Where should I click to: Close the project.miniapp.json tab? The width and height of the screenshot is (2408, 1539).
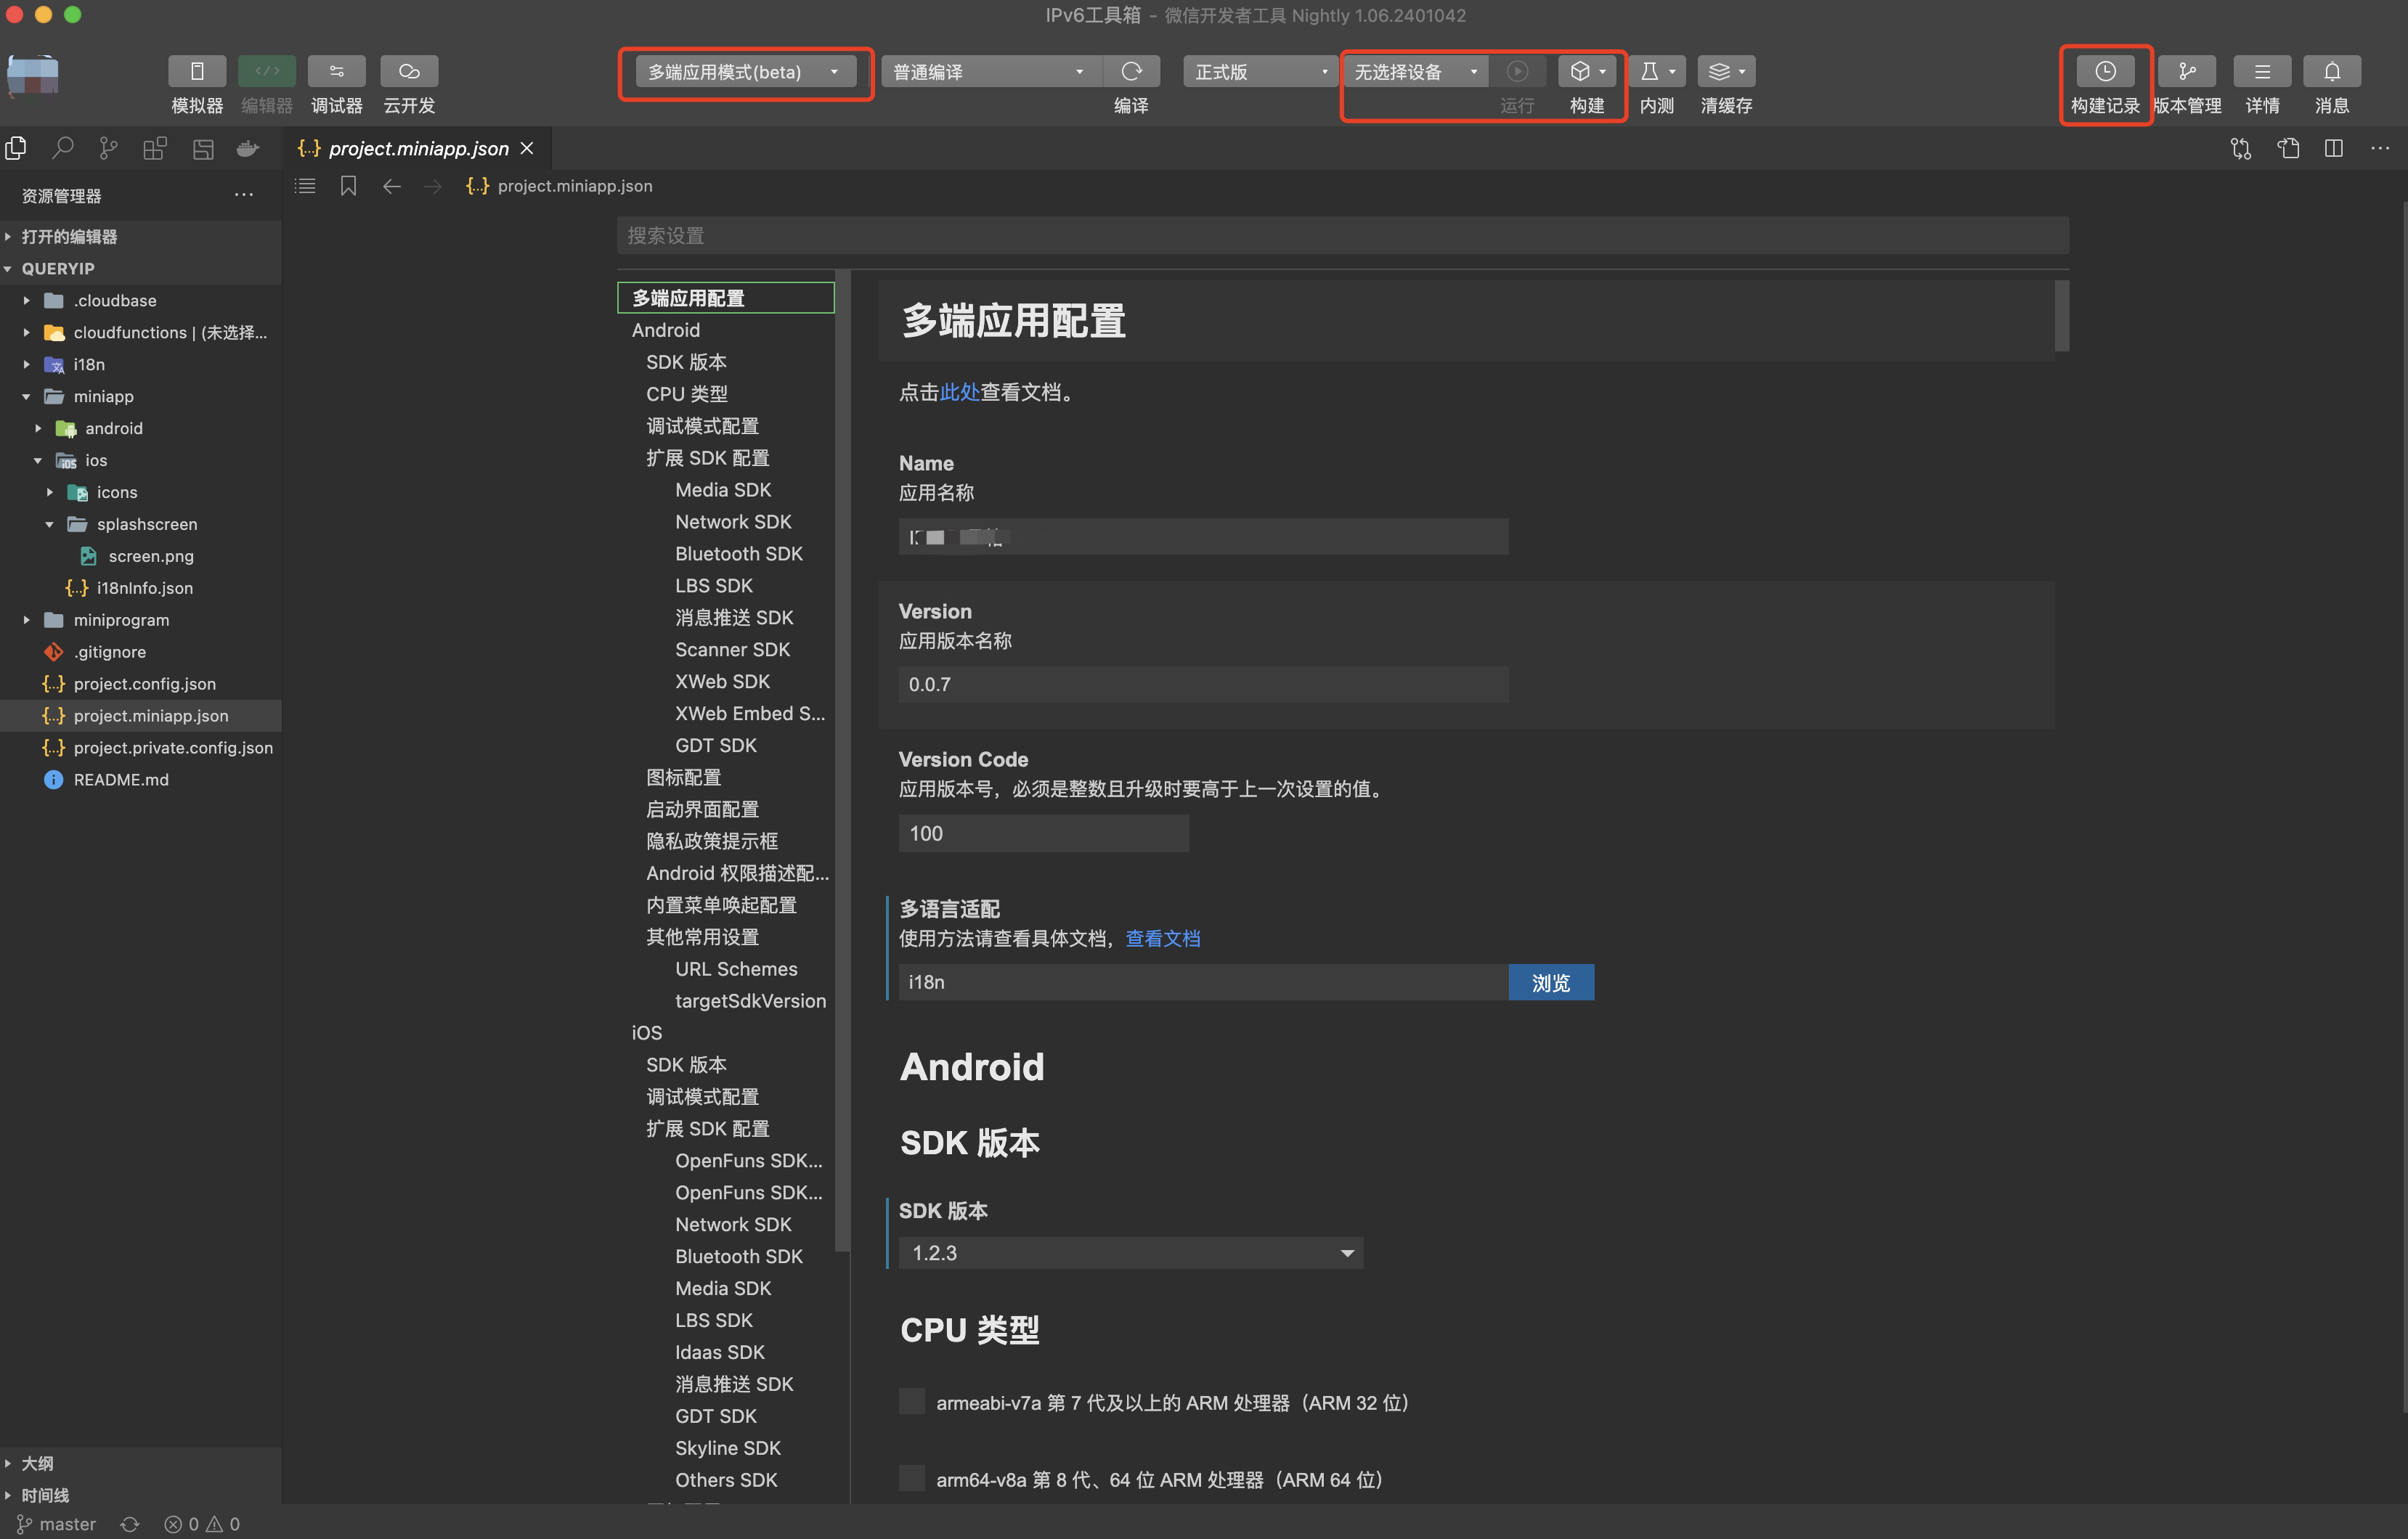click(527, 148)
